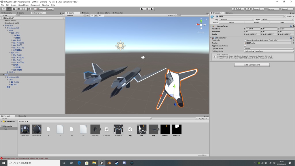Click the Revert model button
Viewport: 295px width, 166px height.
257,22
